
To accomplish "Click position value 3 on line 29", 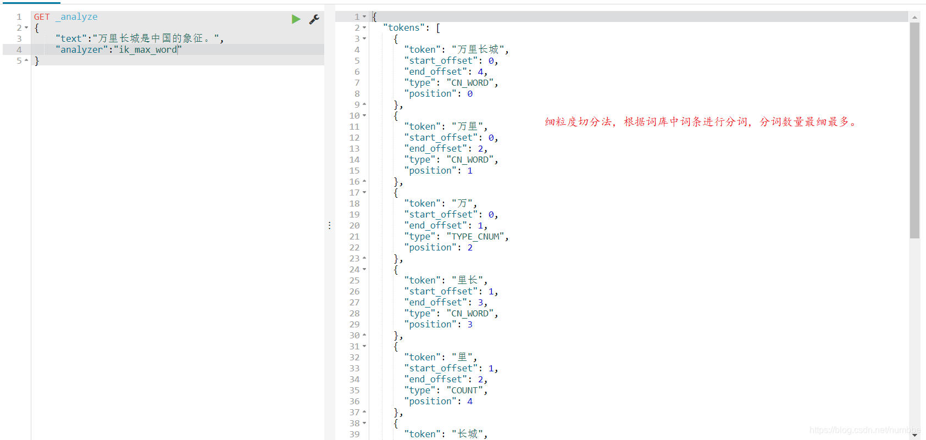I will tap(470, 324).
